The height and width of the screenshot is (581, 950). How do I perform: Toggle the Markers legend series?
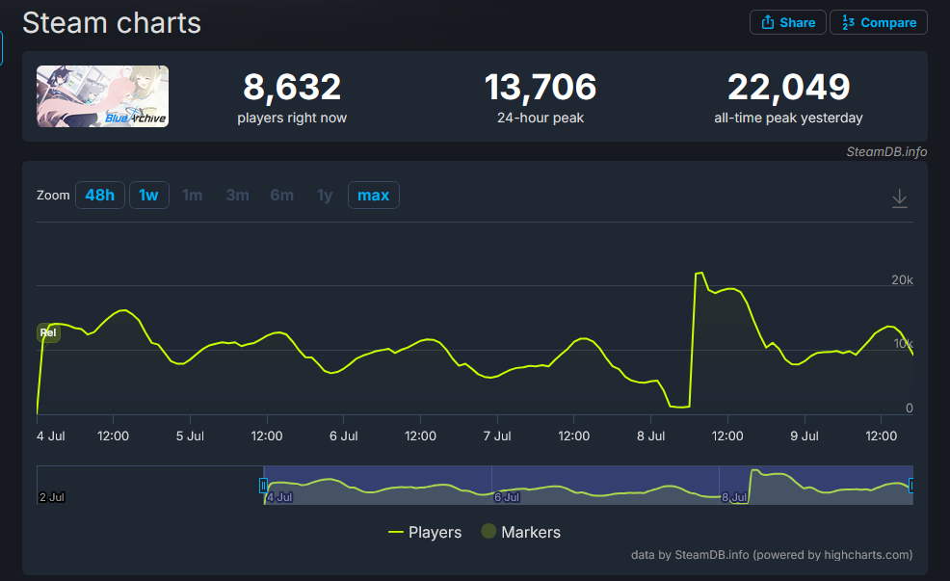(521, 532)
